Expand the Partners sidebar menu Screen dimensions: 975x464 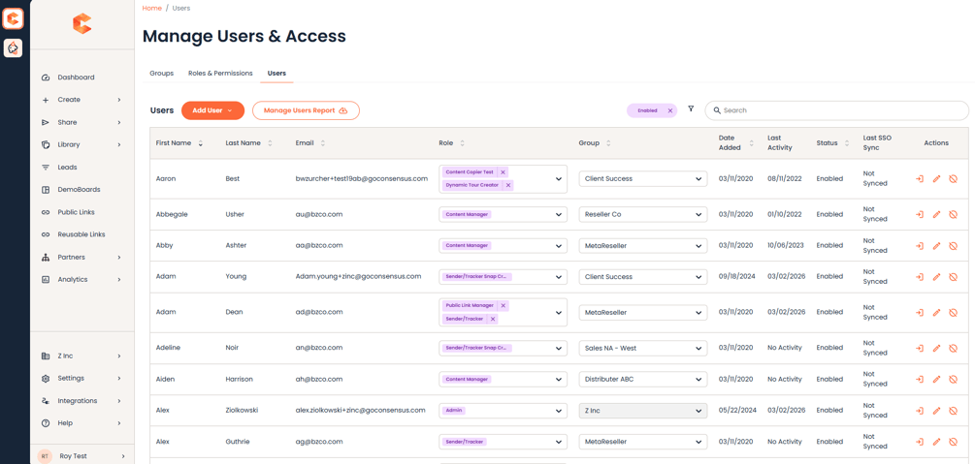81,257
